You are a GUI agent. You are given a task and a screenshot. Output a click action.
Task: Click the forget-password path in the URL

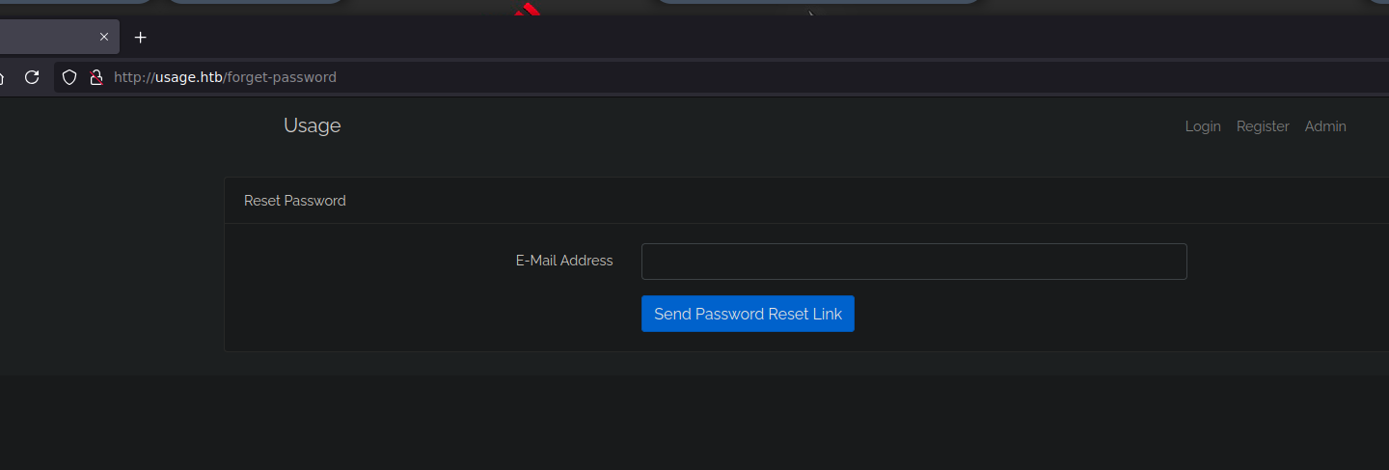click(x=282, y=77)
